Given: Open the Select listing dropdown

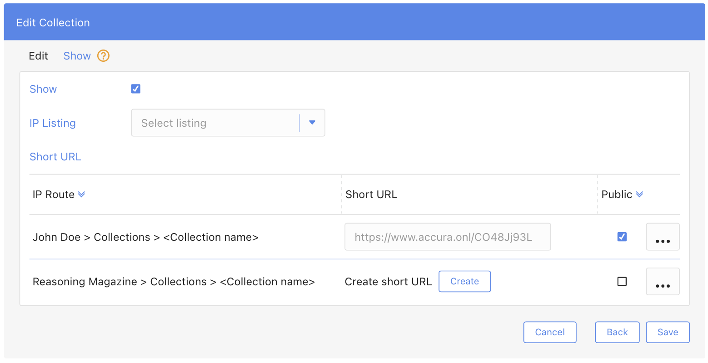Looking at the screenshot, I should click(x=228, y=123).
